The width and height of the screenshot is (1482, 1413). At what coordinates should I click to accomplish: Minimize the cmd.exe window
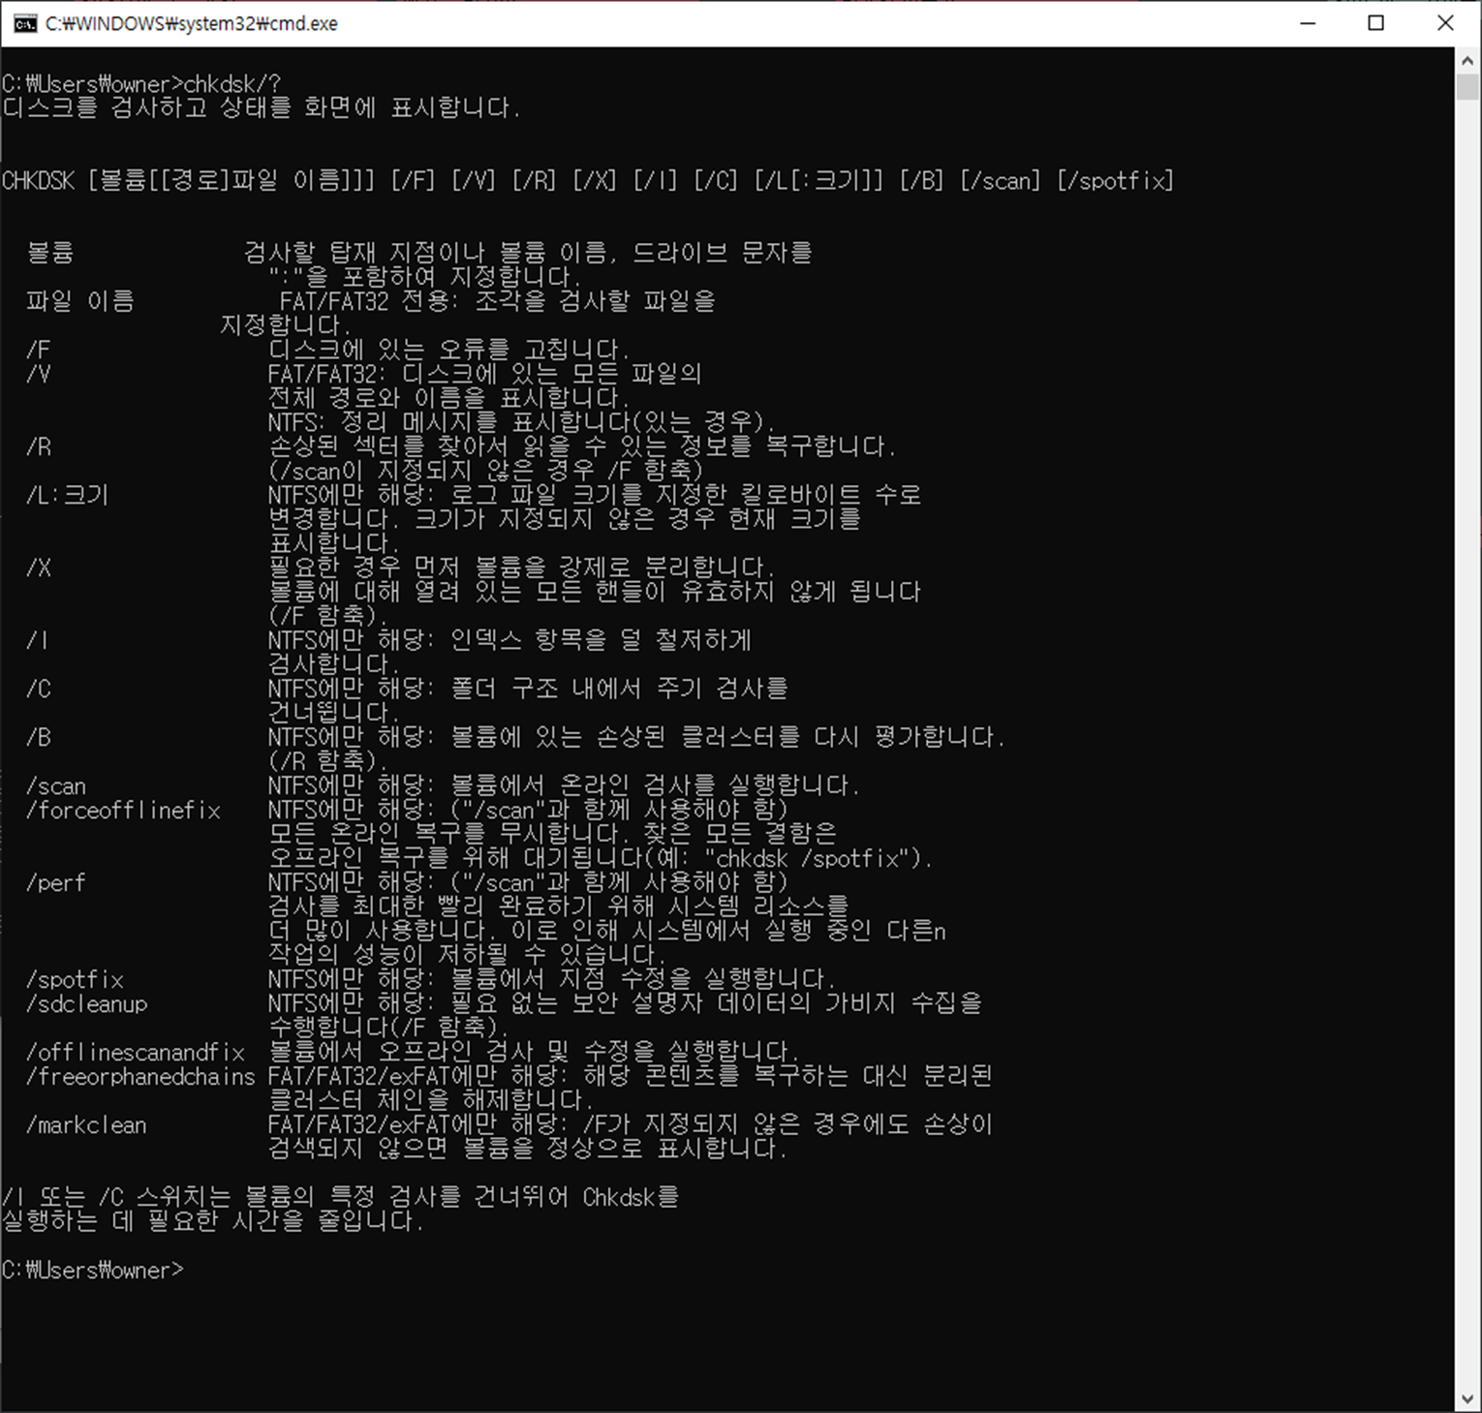(x=1308, y=23)
